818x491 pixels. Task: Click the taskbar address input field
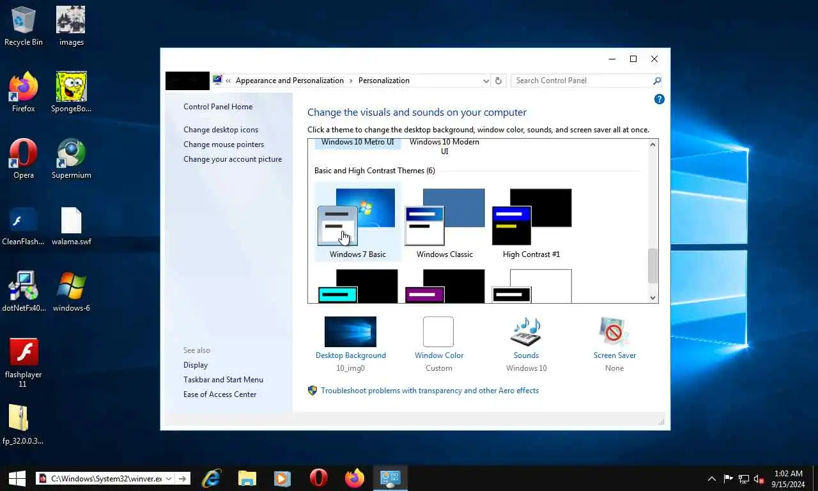point(106,478)
